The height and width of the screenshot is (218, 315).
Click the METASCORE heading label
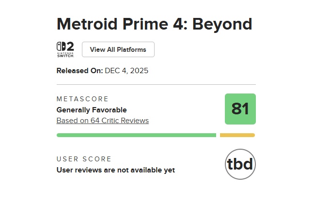83,99
